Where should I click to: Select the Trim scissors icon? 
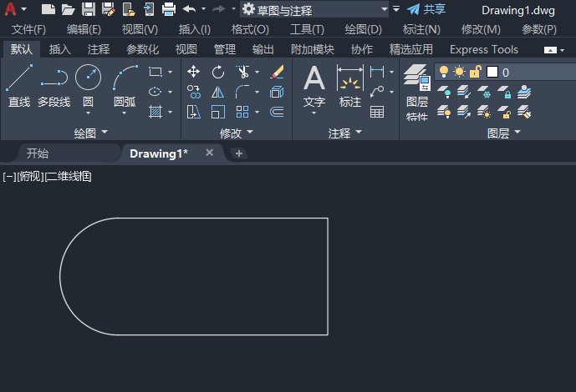point(242,72)
